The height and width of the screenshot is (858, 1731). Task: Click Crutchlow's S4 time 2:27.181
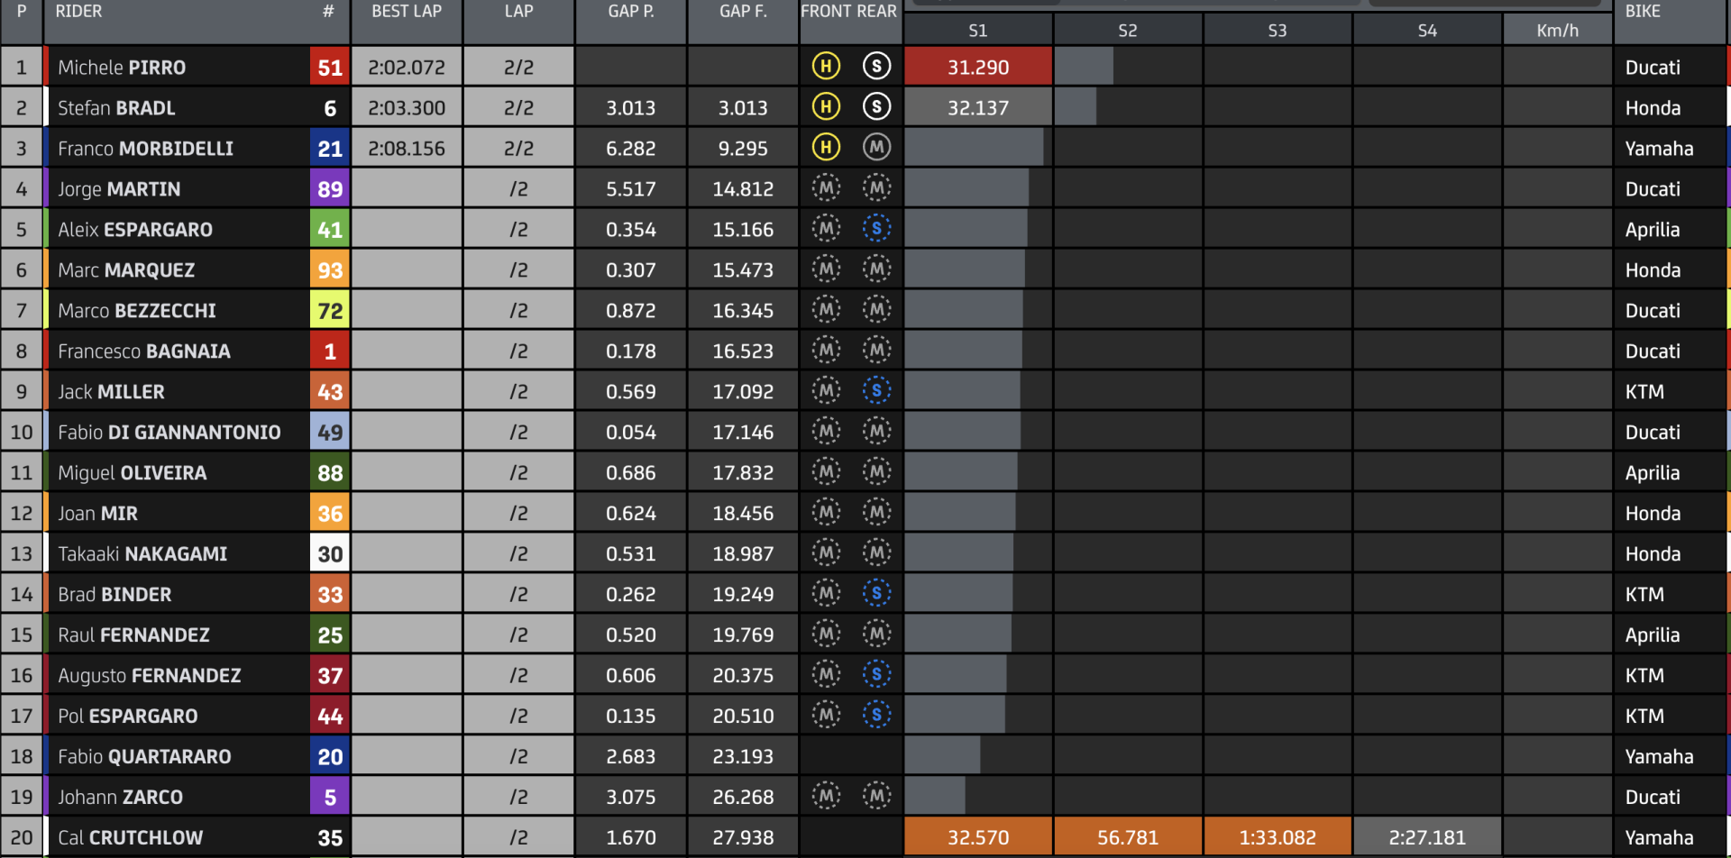point(1427,837)
